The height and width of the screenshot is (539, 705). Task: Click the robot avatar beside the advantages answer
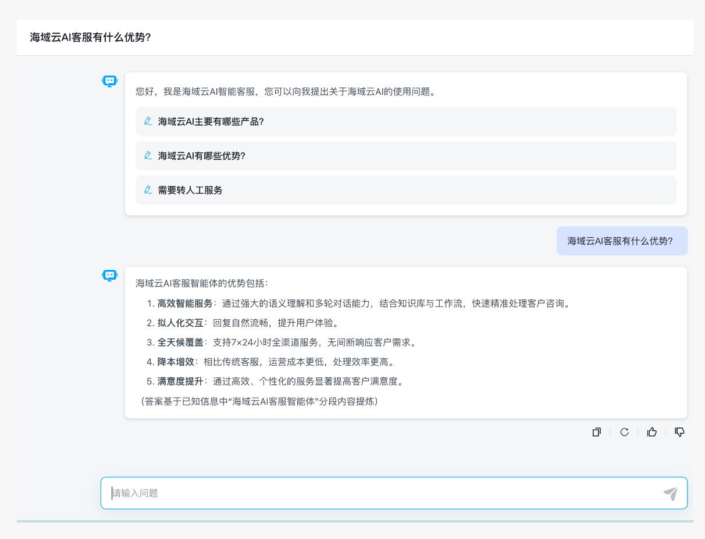tap(110, 275)
